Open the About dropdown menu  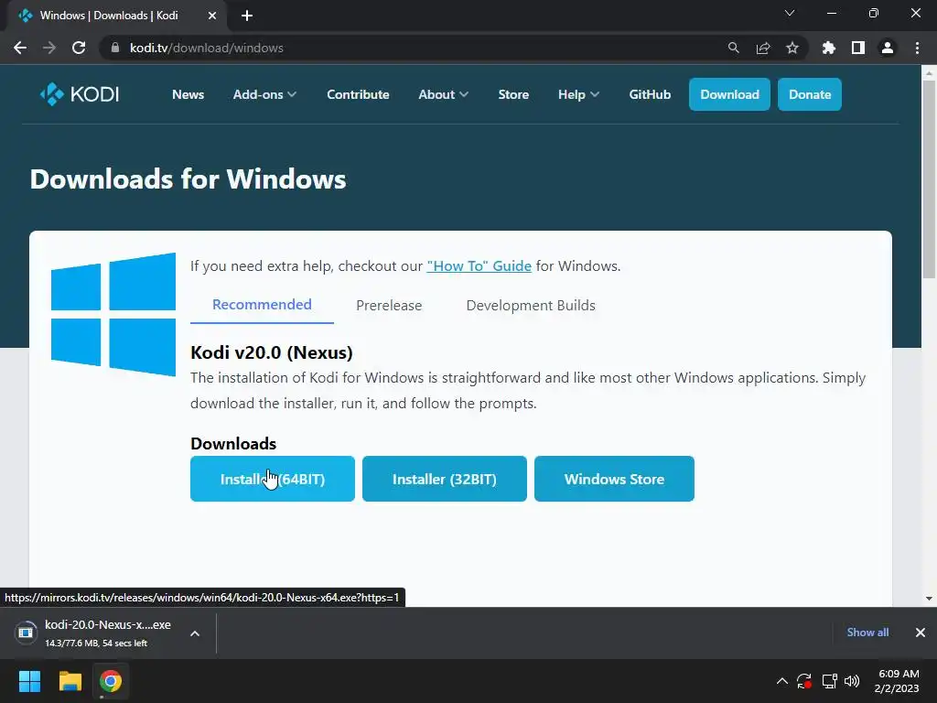444,94
